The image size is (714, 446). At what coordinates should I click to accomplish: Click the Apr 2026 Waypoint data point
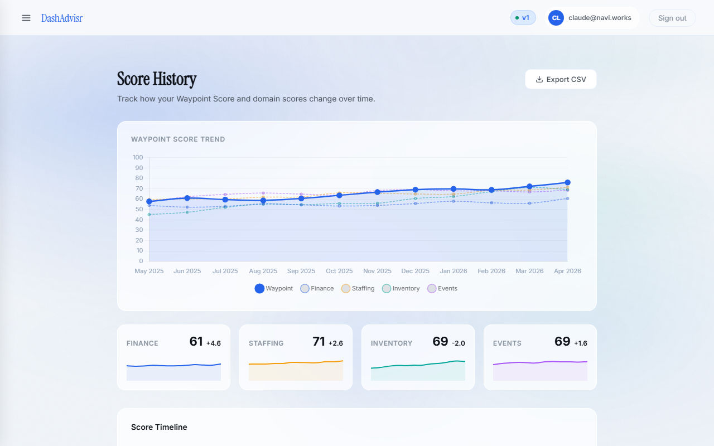568,182
